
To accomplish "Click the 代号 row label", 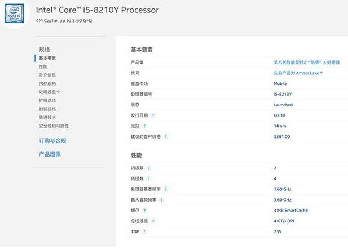I will (135, 73).
